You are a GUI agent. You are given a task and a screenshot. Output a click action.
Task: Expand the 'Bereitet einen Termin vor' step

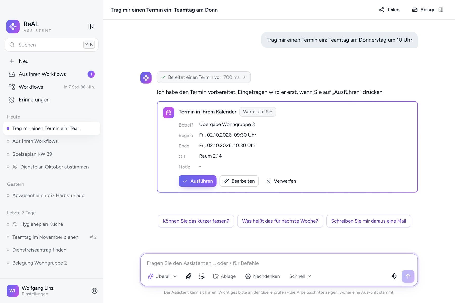[204, 77]
